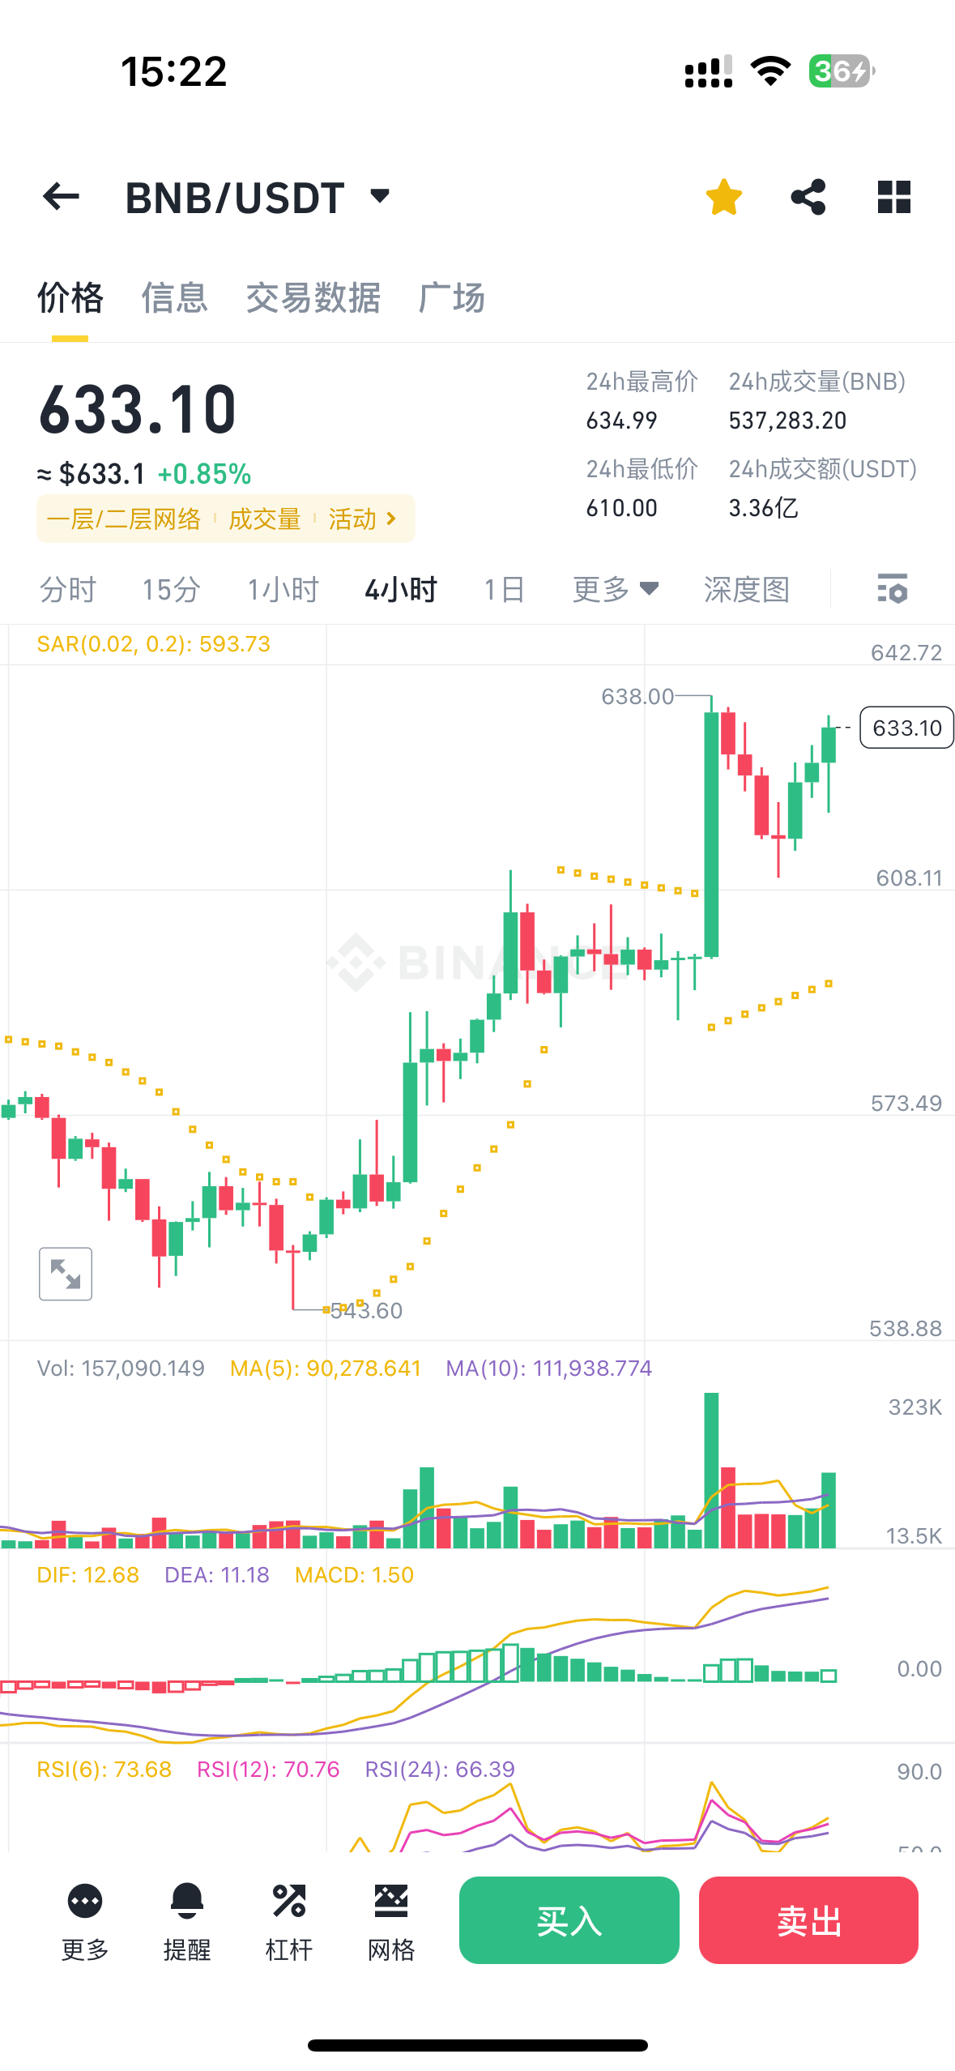
Task: Open chart indicator settings icon
Action: click(893, 589)
